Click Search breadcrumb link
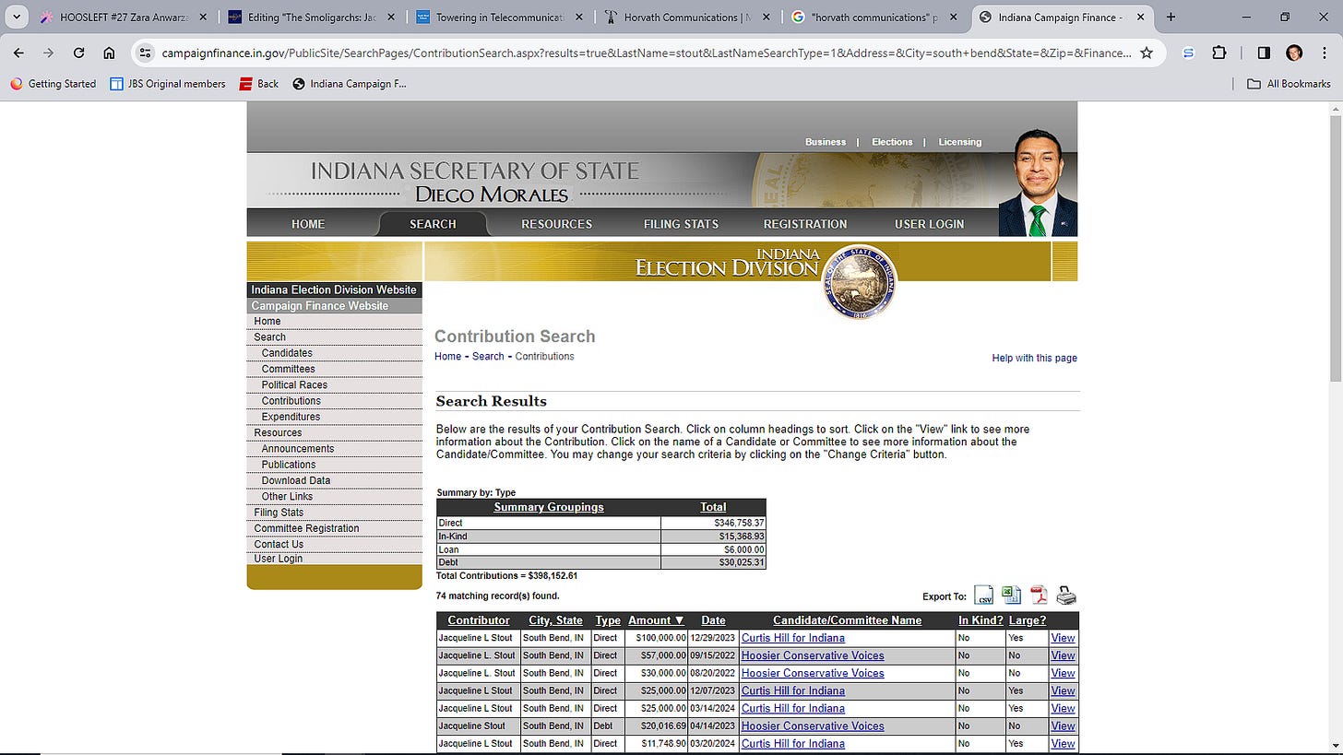1343x755 pixels. [x=488, y=357]
